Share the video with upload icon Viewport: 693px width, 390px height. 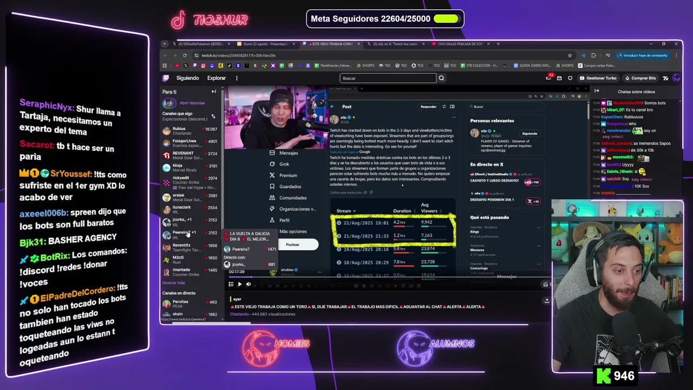(x=547, y=301)
